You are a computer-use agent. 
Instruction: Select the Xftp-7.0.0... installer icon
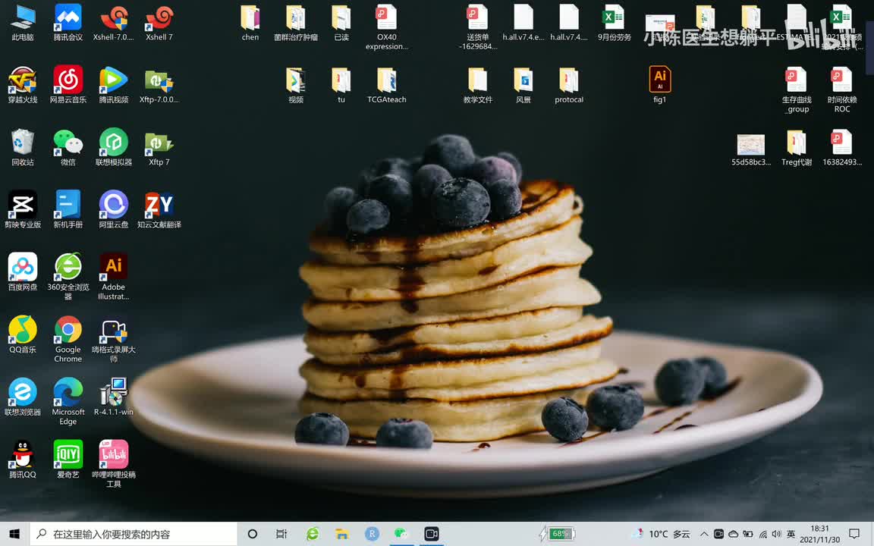coord(159,86)
